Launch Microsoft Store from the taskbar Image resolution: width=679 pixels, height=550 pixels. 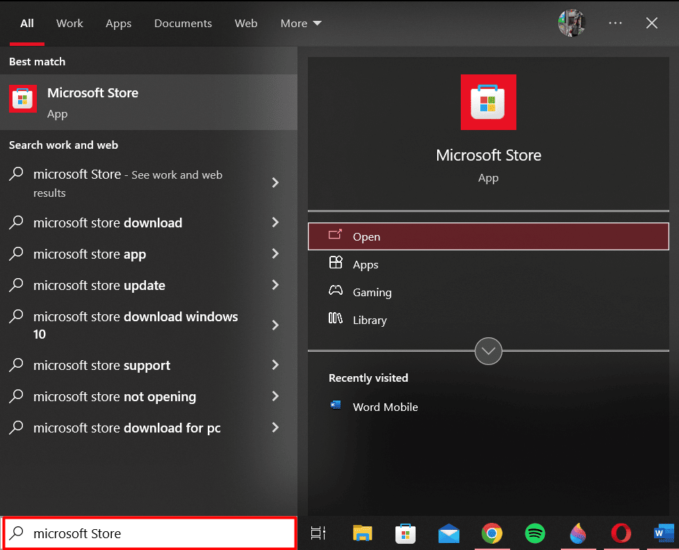point(405,533)
